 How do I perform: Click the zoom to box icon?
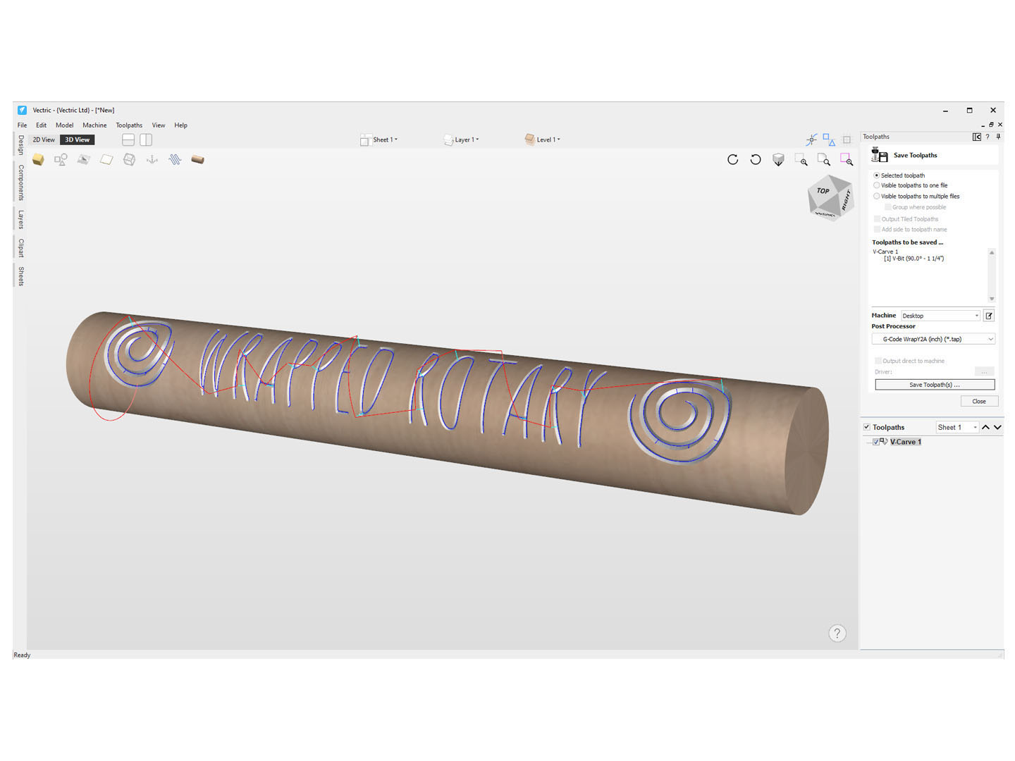[801, 160]
